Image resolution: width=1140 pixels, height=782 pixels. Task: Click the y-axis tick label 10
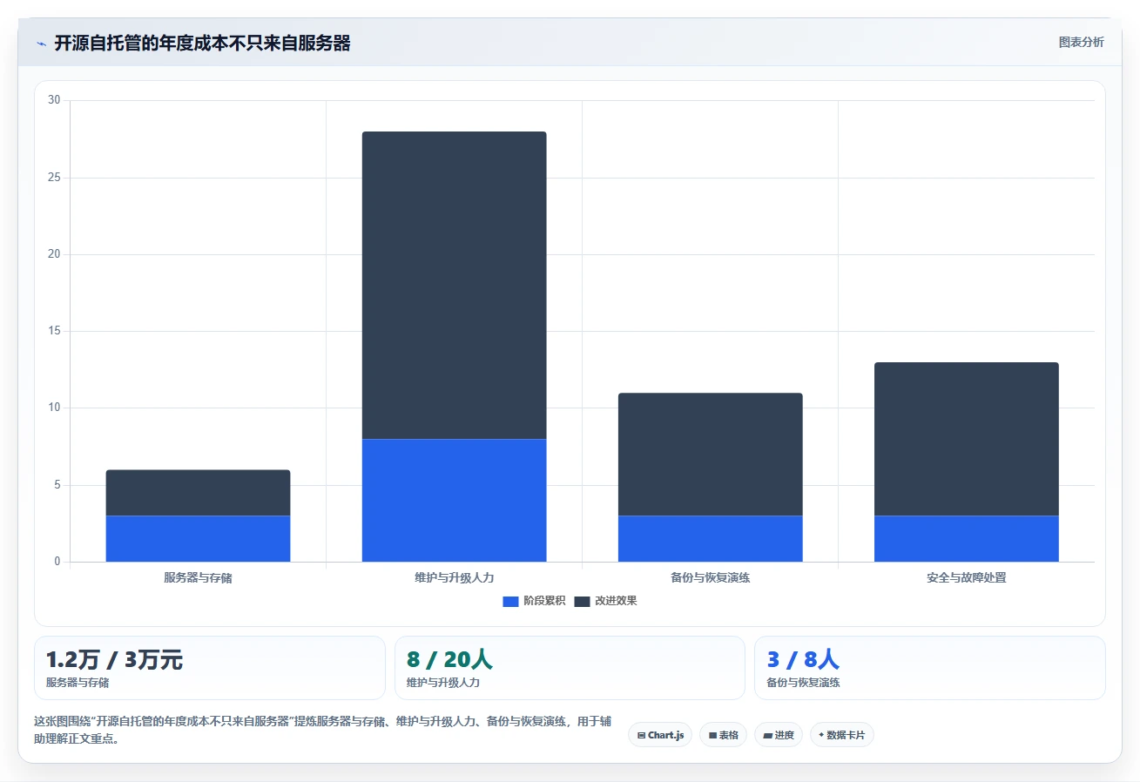(54, 408)
